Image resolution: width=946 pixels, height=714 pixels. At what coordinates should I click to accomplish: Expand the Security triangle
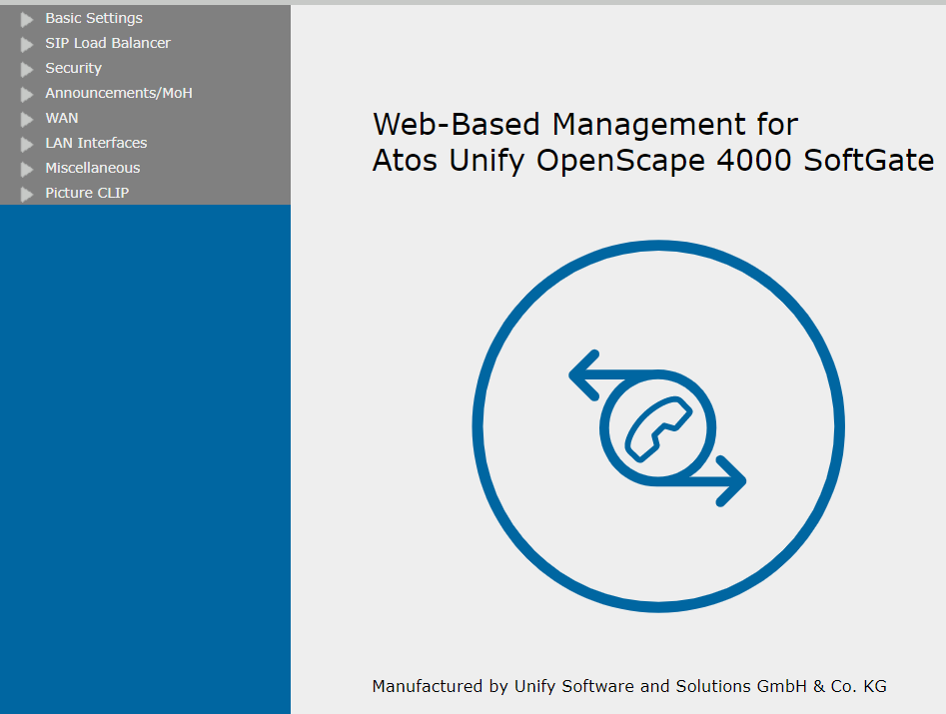point(27,70)
